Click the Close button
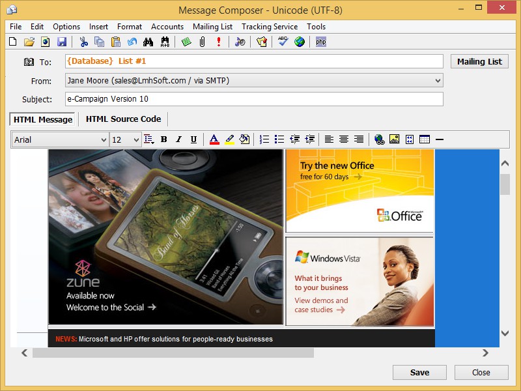 click(x=481, y=372)
